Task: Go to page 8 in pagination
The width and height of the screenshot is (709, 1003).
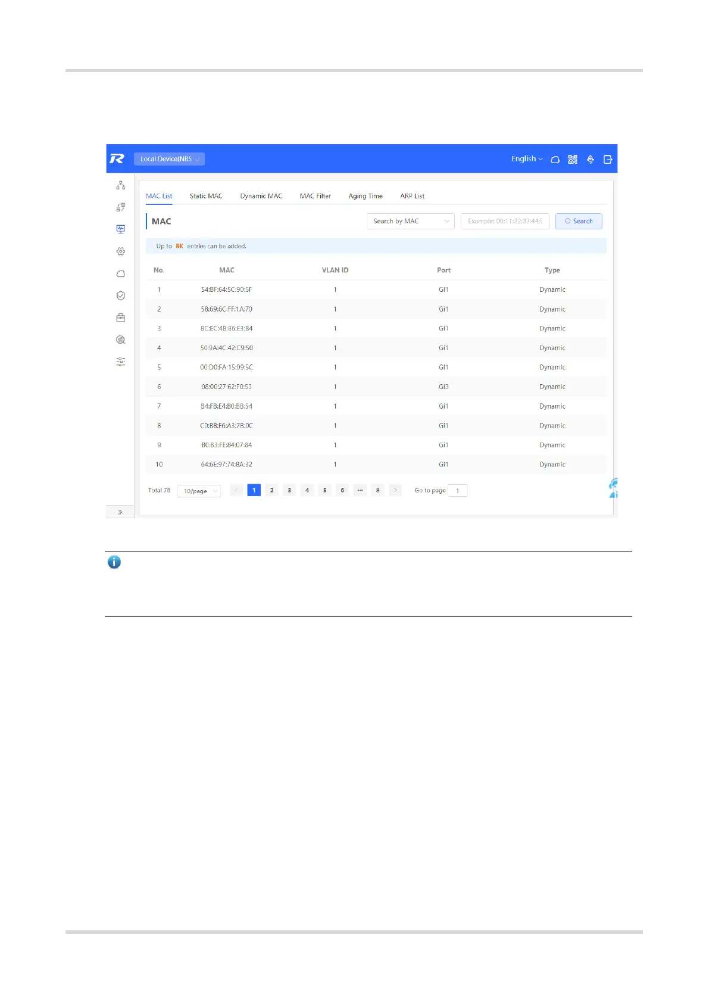Action: (x=377, y=490)
